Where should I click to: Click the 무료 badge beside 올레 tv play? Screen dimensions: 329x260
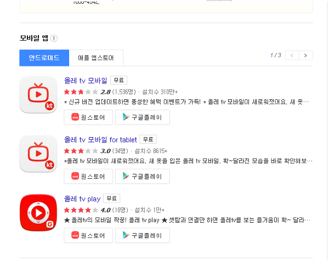coord(112,199)
